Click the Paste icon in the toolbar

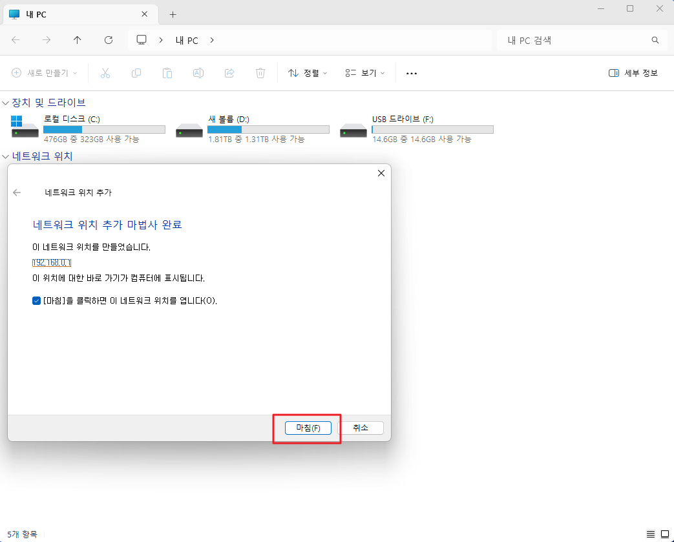(x=167, y=73)
